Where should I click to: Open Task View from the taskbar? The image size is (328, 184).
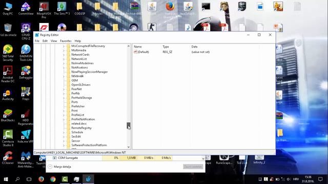point(29,179)
